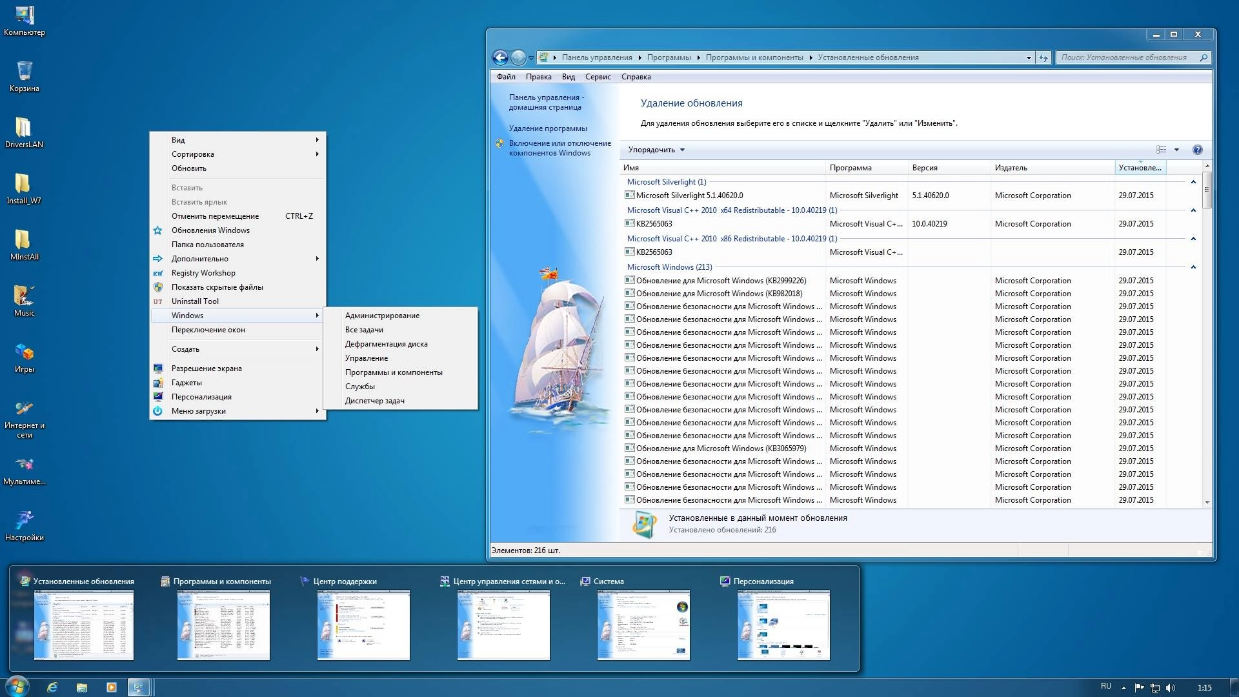Click the Back navigation arrow

coord(500,57)
